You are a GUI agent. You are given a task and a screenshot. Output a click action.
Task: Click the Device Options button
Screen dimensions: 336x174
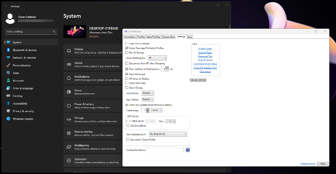coord(198,80)
